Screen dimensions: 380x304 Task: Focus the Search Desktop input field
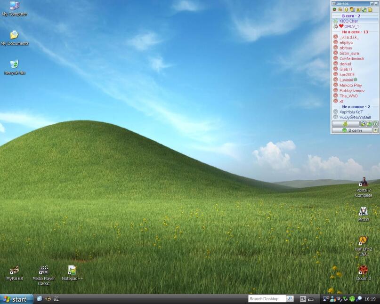click(267, 299)
